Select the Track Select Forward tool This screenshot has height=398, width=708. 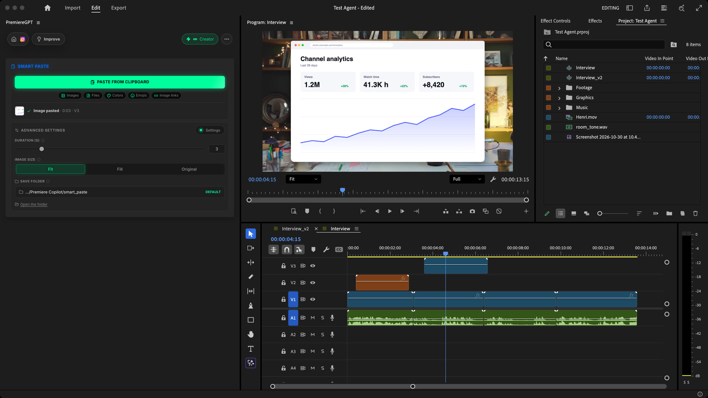(251, 248)
